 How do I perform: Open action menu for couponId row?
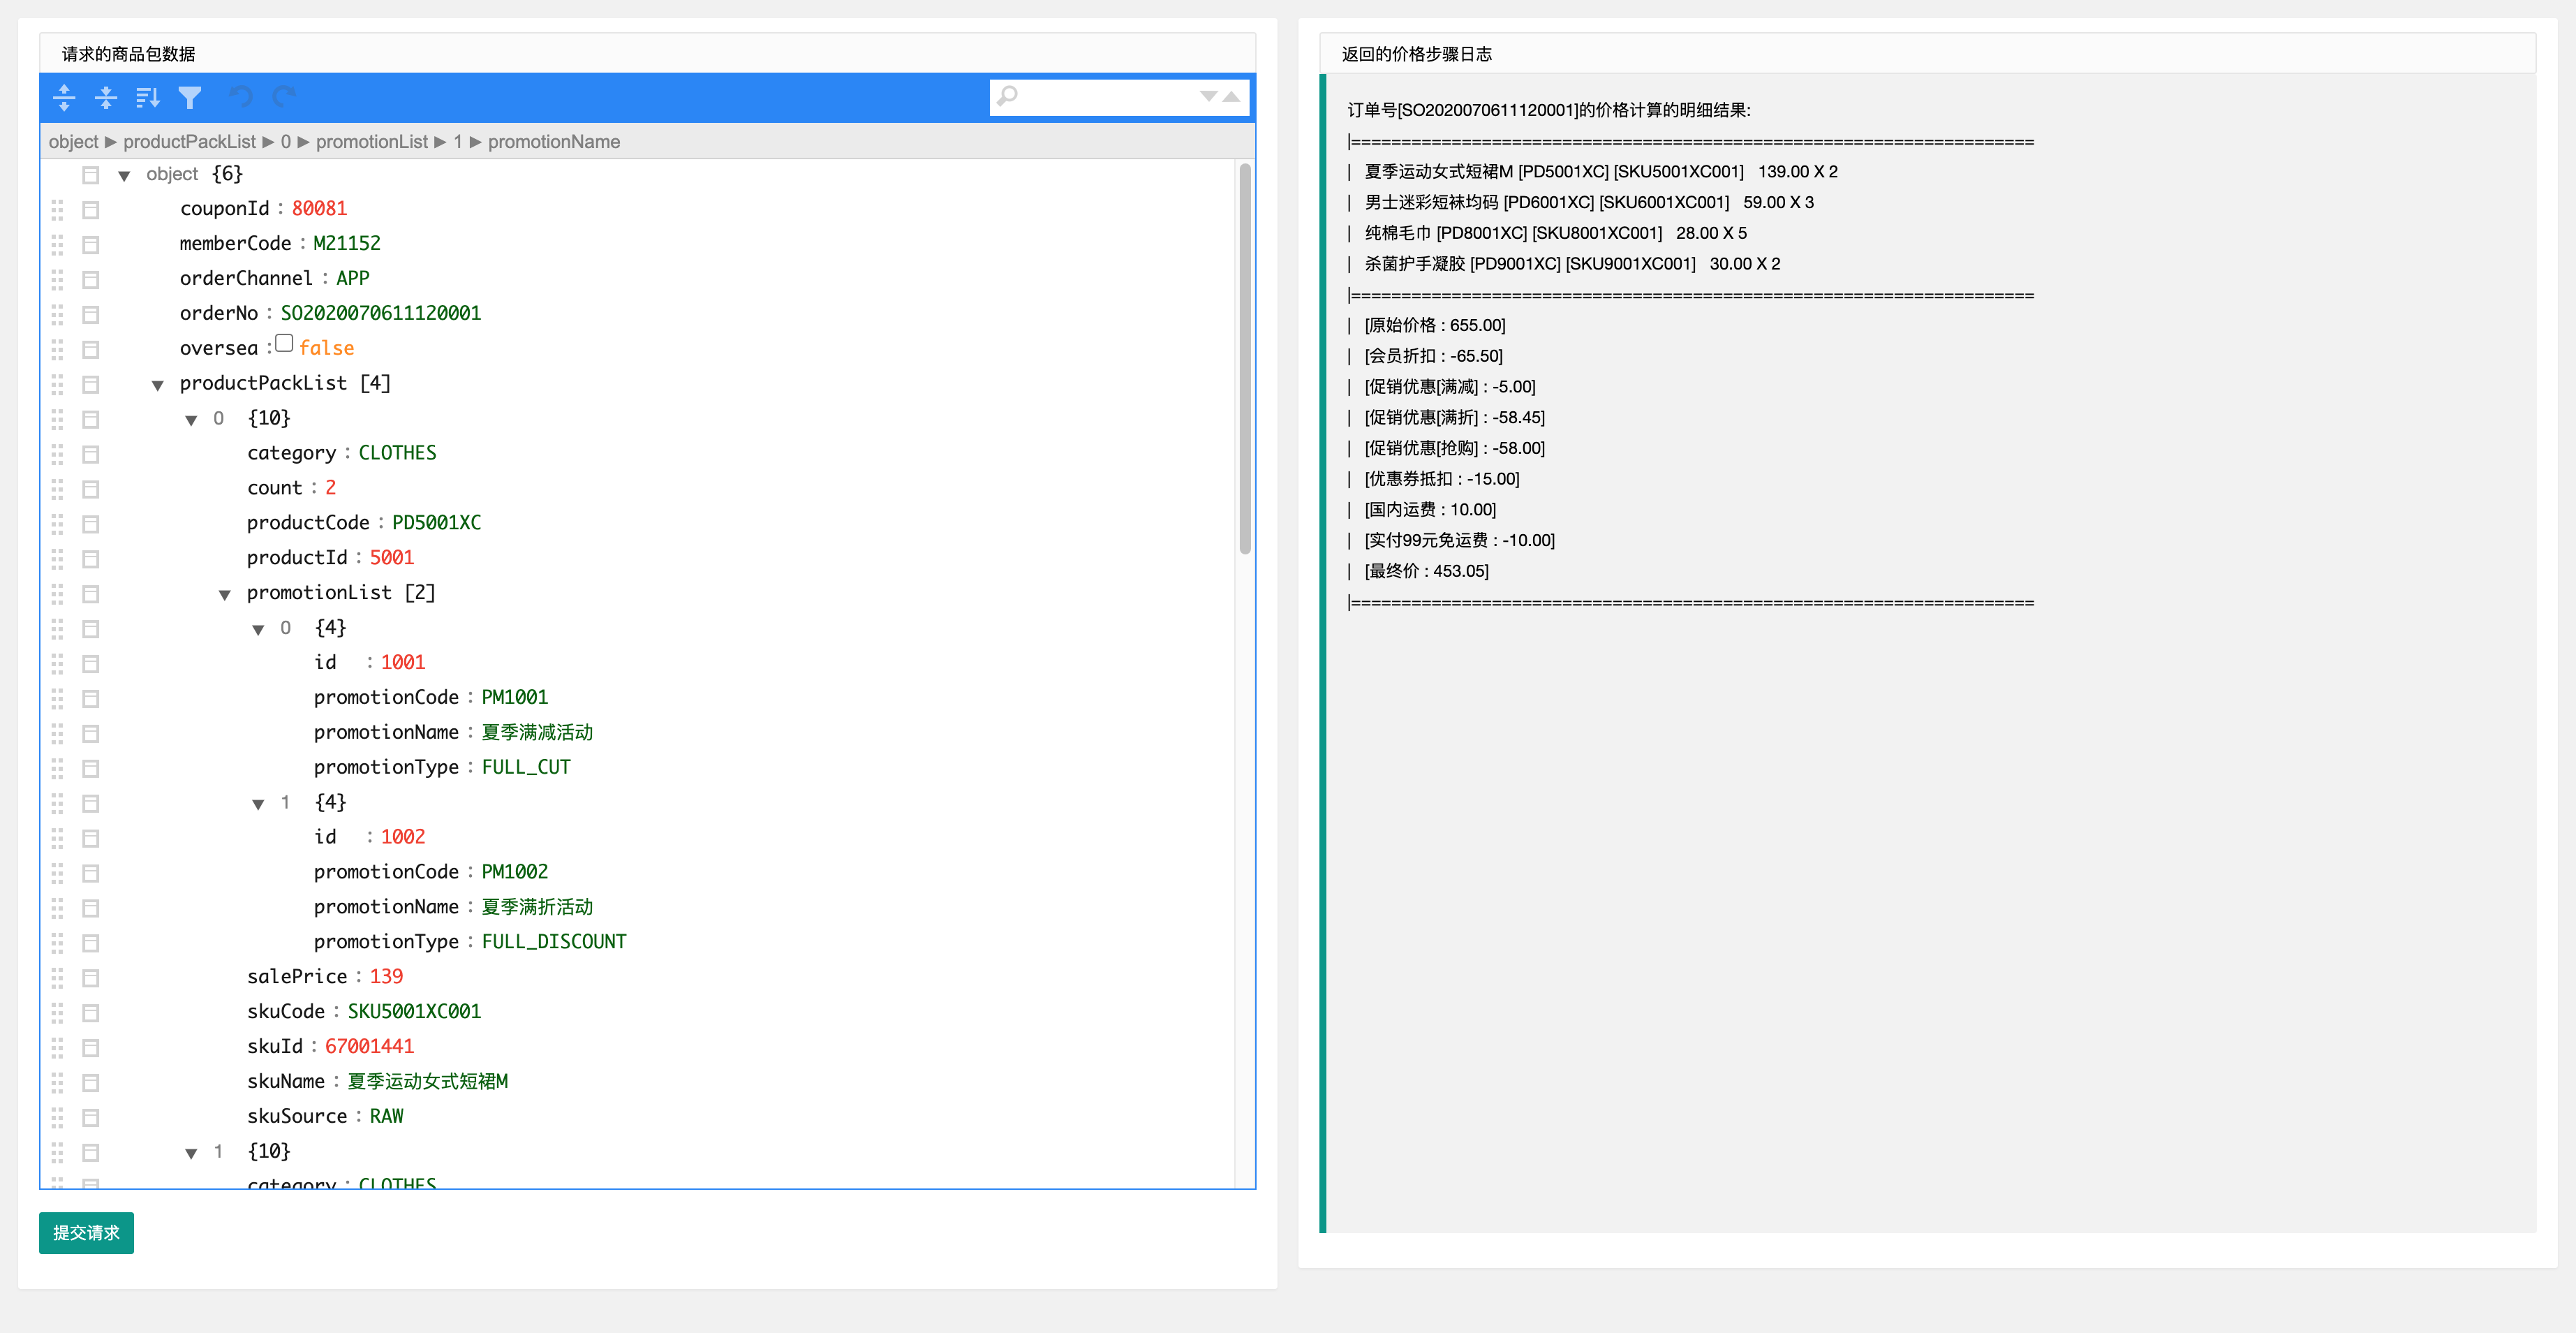pos(91,210)
